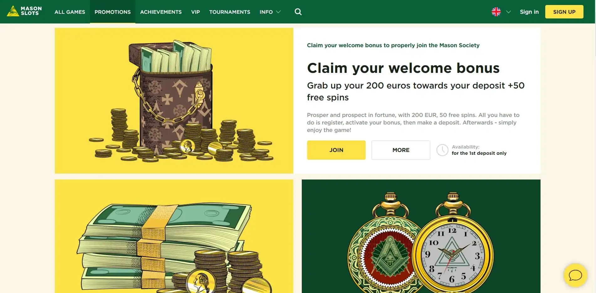Select the PROMOTIONS tab
Image resolution: width=596 pixels, height=293 pixels.
(x=112, y=12)
